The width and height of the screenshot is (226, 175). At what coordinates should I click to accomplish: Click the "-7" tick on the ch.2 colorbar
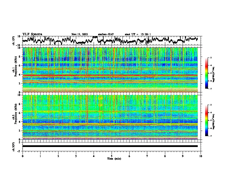pyautogui.click(x=210, y=136)
